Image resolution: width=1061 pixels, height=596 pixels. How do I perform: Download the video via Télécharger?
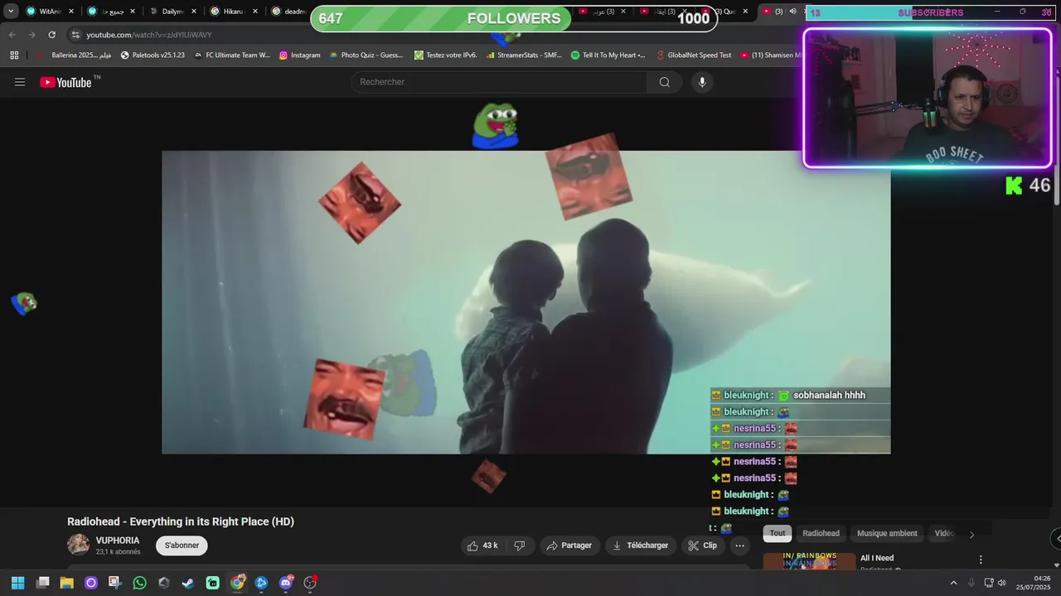[x=640, y=546]
